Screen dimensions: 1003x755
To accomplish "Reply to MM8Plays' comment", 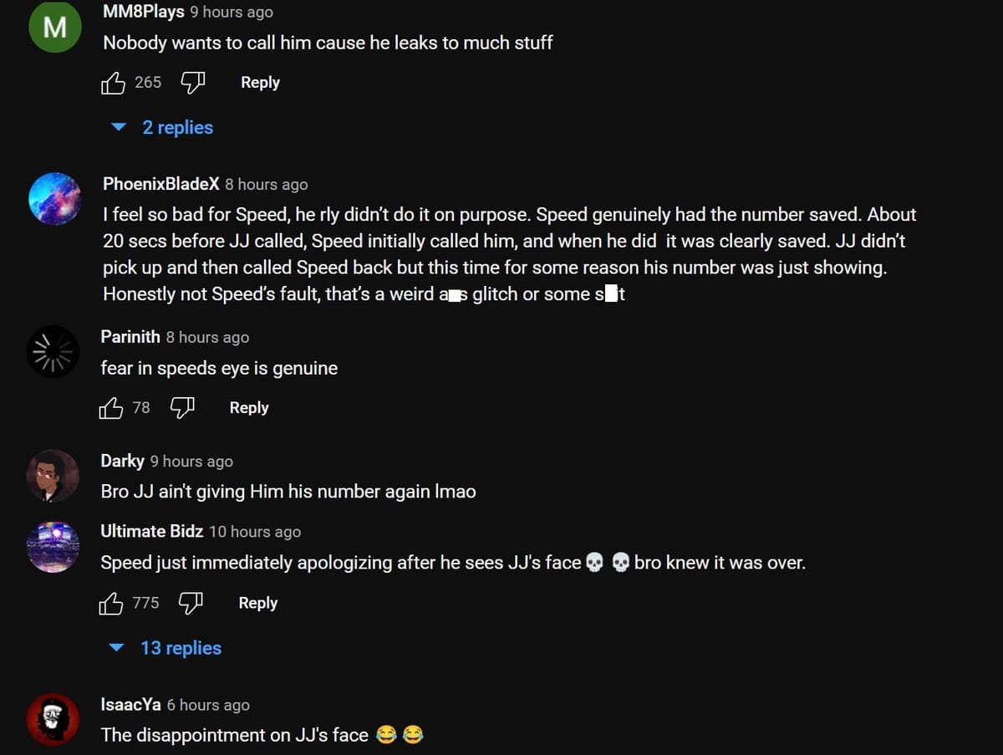I will 259,82.
